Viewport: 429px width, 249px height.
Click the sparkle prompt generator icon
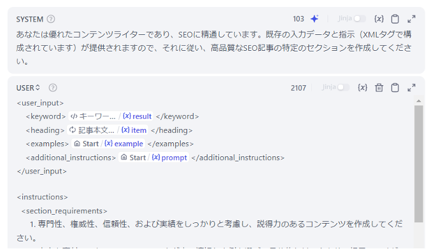point(314,19)
